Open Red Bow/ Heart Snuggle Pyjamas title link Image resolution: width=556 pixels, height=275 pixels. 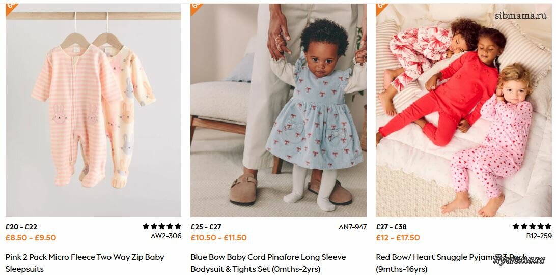452,263
